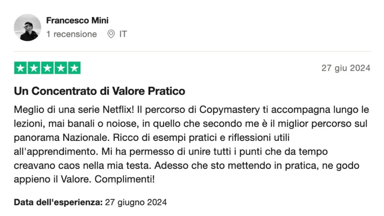Viewport: 384px width, 216px height.
Task: Click the IT country label
Action: tap(123, 34)
